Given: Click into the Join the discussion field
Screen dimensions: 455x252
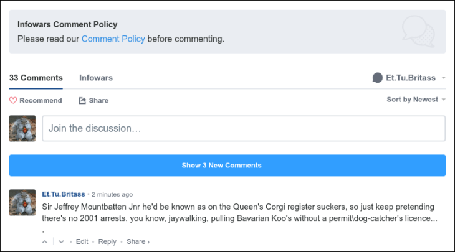Looking at the screenshot, I should click(x=243, y=128).
